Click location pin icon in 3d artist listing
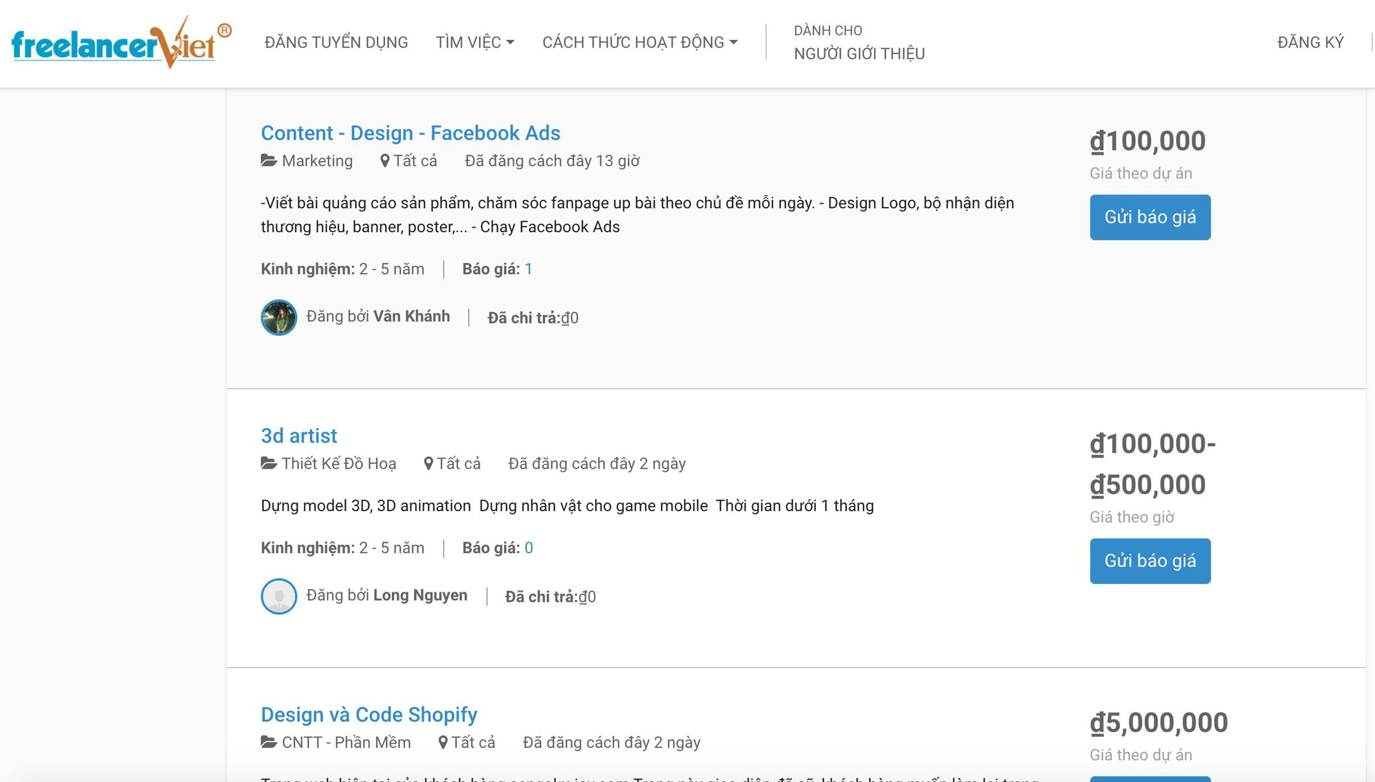Viewport: 1375px width, 782px height. 428,464
